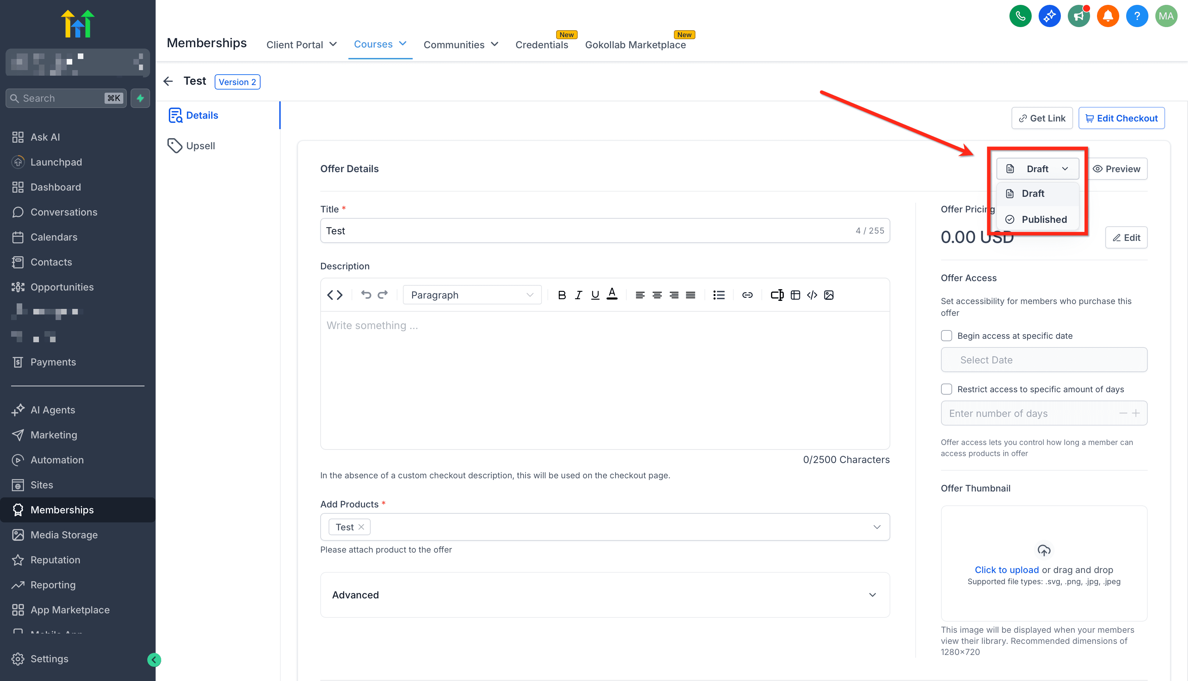The height and width of the screenshot is (681, 1188).
Task: Open the Paragraph style dropdown
Action: click(472, 295)
